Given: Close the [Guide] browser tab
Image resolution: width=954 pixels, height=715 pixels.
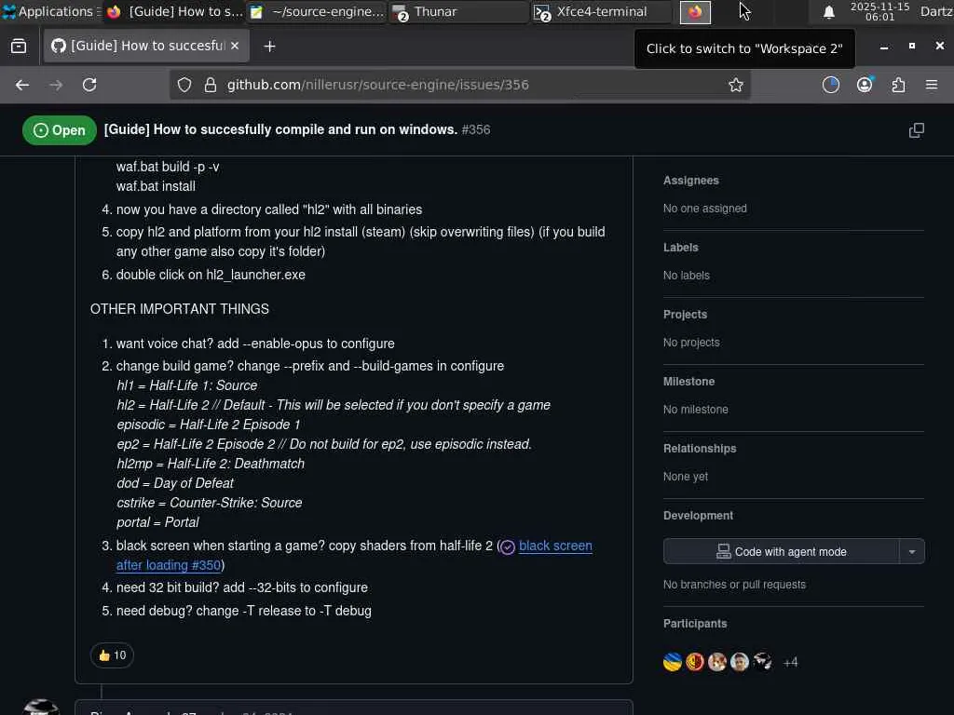Looking at the screenshot, I should [235, 46].
